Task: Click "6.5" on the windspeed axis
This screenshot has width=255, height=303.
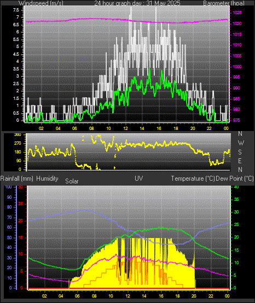Action: pyautogui.click(x=16, y=25)
